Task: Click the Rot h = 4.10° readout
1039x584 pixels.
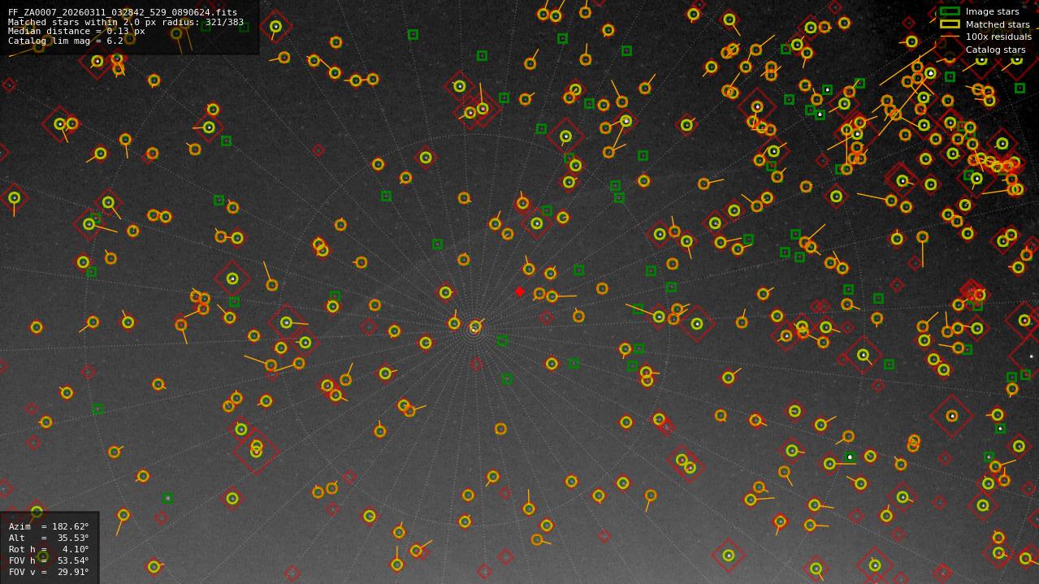Action: click(x=49, y=549)
